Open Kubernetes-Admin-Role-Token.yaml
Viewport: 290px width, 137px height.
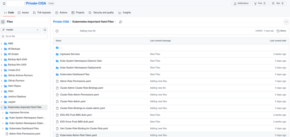(79, 135)
